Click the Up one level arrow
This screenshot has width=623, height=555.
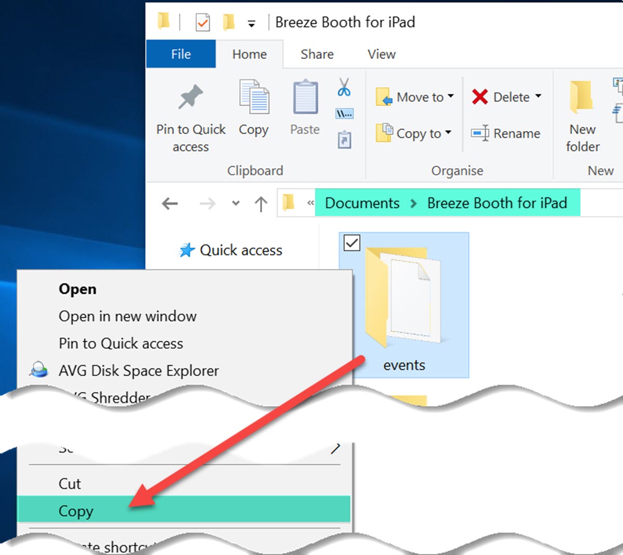(261, 204)
